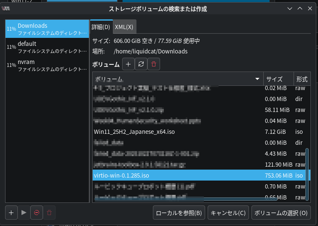Sort by the ボリューム column header
This screenshot has height=226, width=318.
pos(178,79)
